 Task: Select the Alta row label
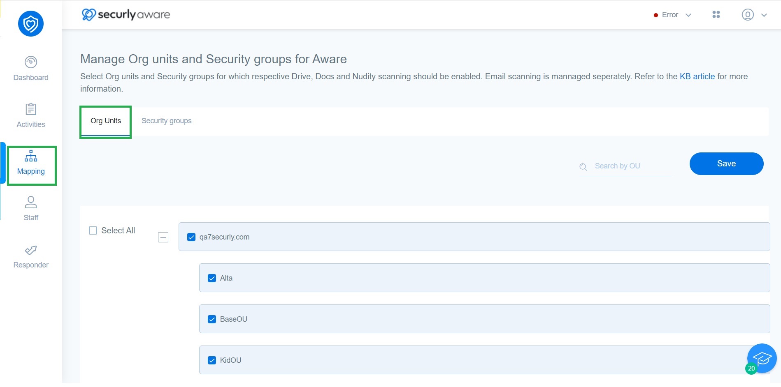tap(226, 278)
